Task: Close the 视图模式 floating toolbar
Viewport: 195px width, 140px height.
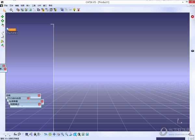Action: click(x=39, y=104)
